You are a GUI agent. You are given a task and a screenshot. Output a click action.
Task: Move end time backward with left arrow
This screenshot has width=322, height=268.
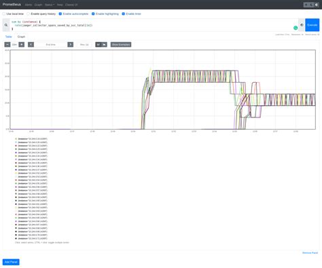pyautogui.click(x=31, y=45)
